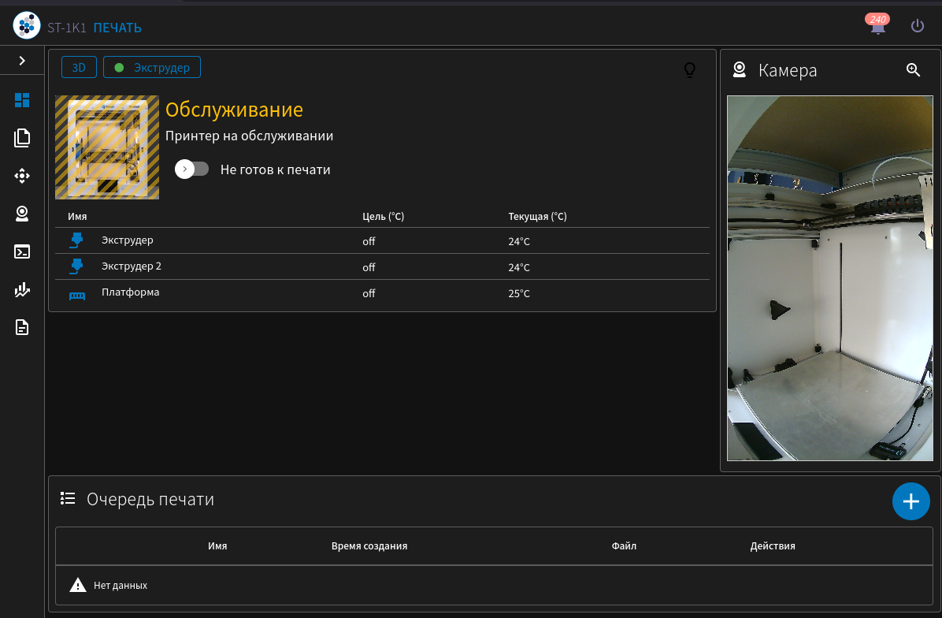
Task: Click the Экструдер 2 row nozzle icon
Action: pos(76,266)
